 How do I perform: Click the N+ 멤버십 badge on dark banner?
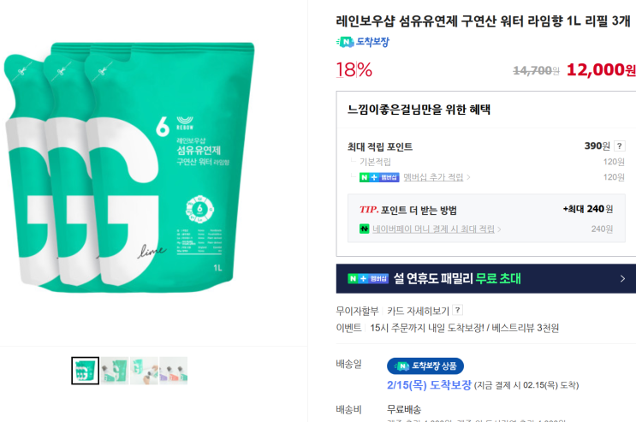(x=368, y=279)
